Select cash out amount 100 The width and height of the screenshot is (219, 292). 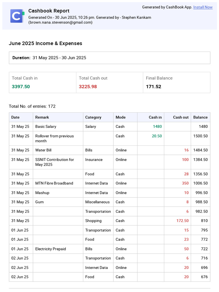point(185,160)
